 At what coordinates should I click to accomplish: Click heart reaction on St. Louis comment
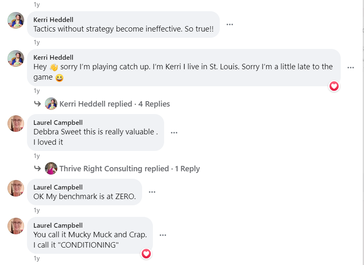click(x=334, y=86)
